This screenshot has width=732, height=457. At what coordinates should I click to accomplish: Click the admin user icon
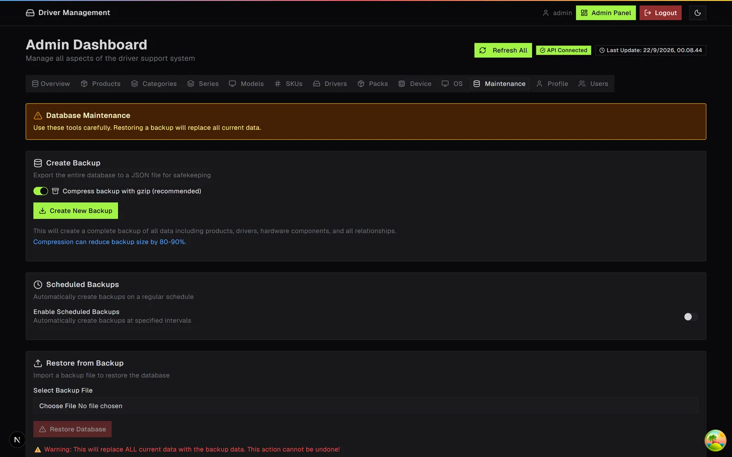coord(545,13)
